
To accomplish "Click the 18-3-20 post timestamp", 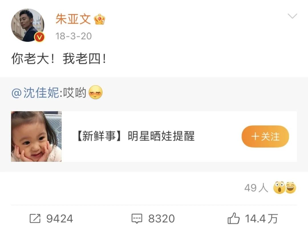I will coord(74,36).
